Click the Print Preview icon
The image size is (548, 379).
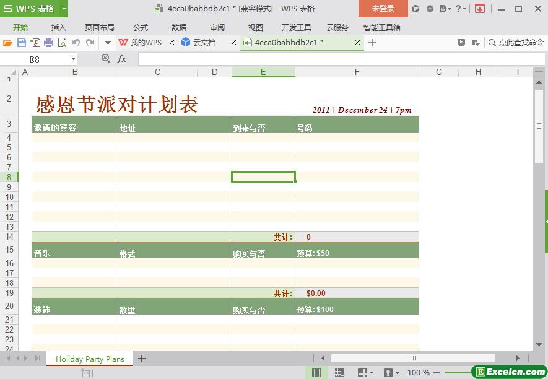pyautogui.click(x=62, y=43)
